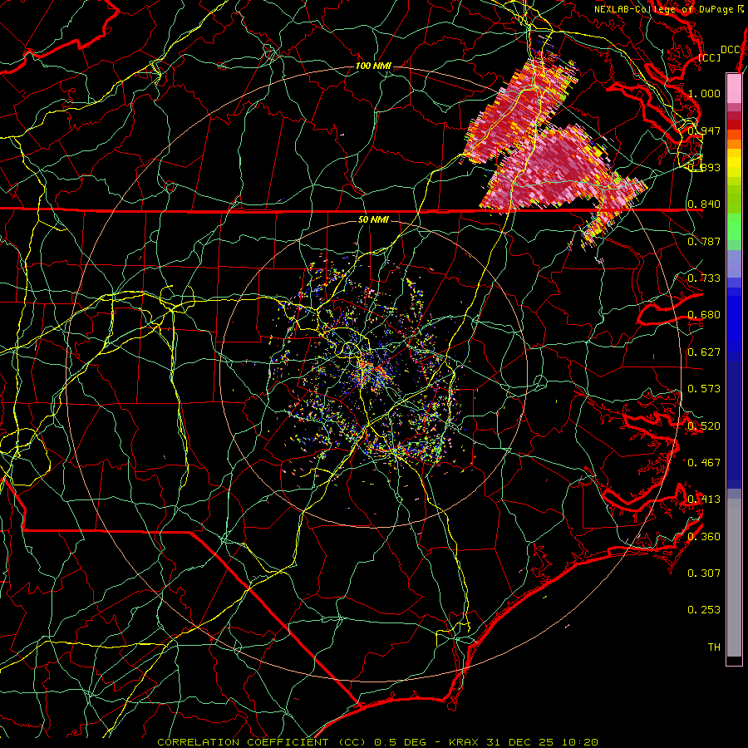Click the 50 NMI range ring label

point(373,219)
